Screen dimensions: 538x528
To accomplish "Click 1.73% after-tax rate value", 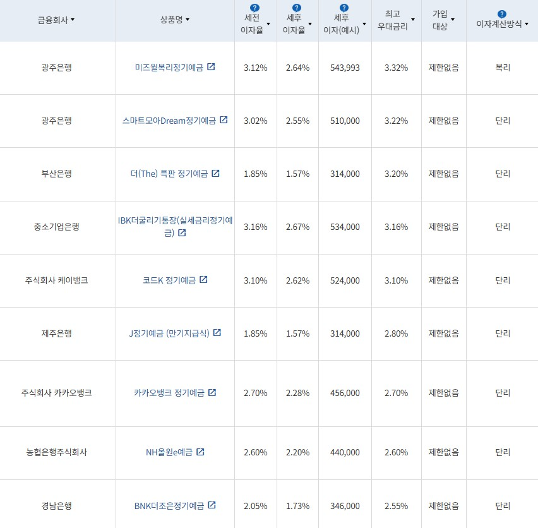I will pos(298,506).
